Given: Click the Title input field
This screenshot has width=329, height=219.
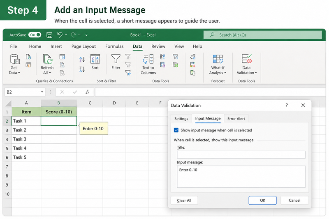Looking at the screenshot, I should [241, 154].
